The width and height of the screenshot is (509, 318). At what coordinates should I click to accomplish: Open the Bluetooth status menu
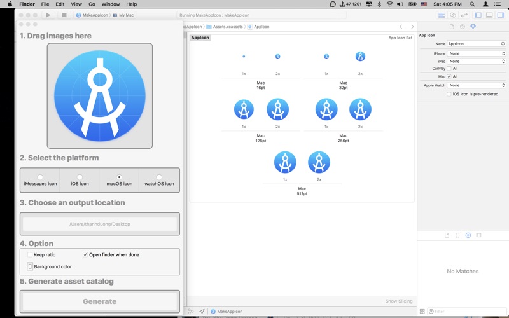tap(379, 4)
